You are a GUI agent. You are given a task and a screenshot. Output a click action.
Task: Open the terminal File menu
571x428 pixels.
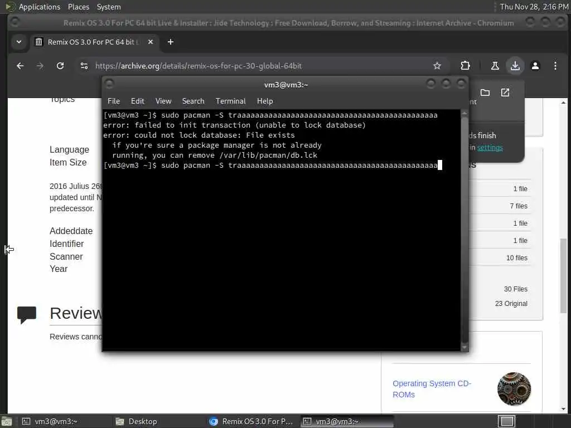click(114, 101)
